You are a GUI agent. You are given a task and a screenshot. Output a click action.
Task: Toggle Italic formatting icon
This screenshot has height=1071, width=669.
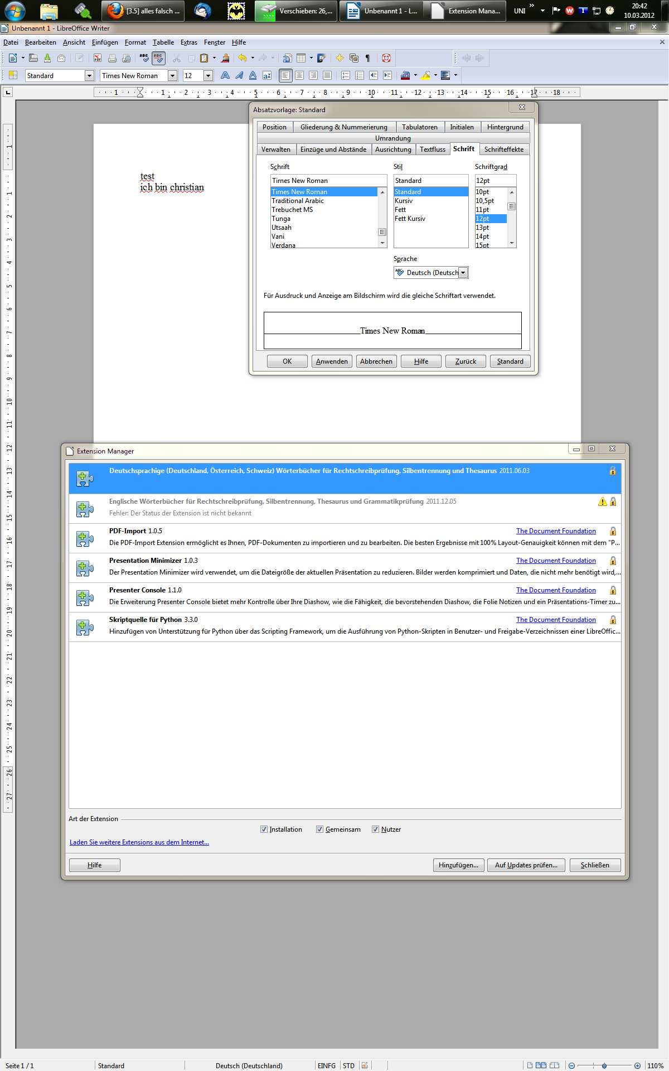[239, 75]
